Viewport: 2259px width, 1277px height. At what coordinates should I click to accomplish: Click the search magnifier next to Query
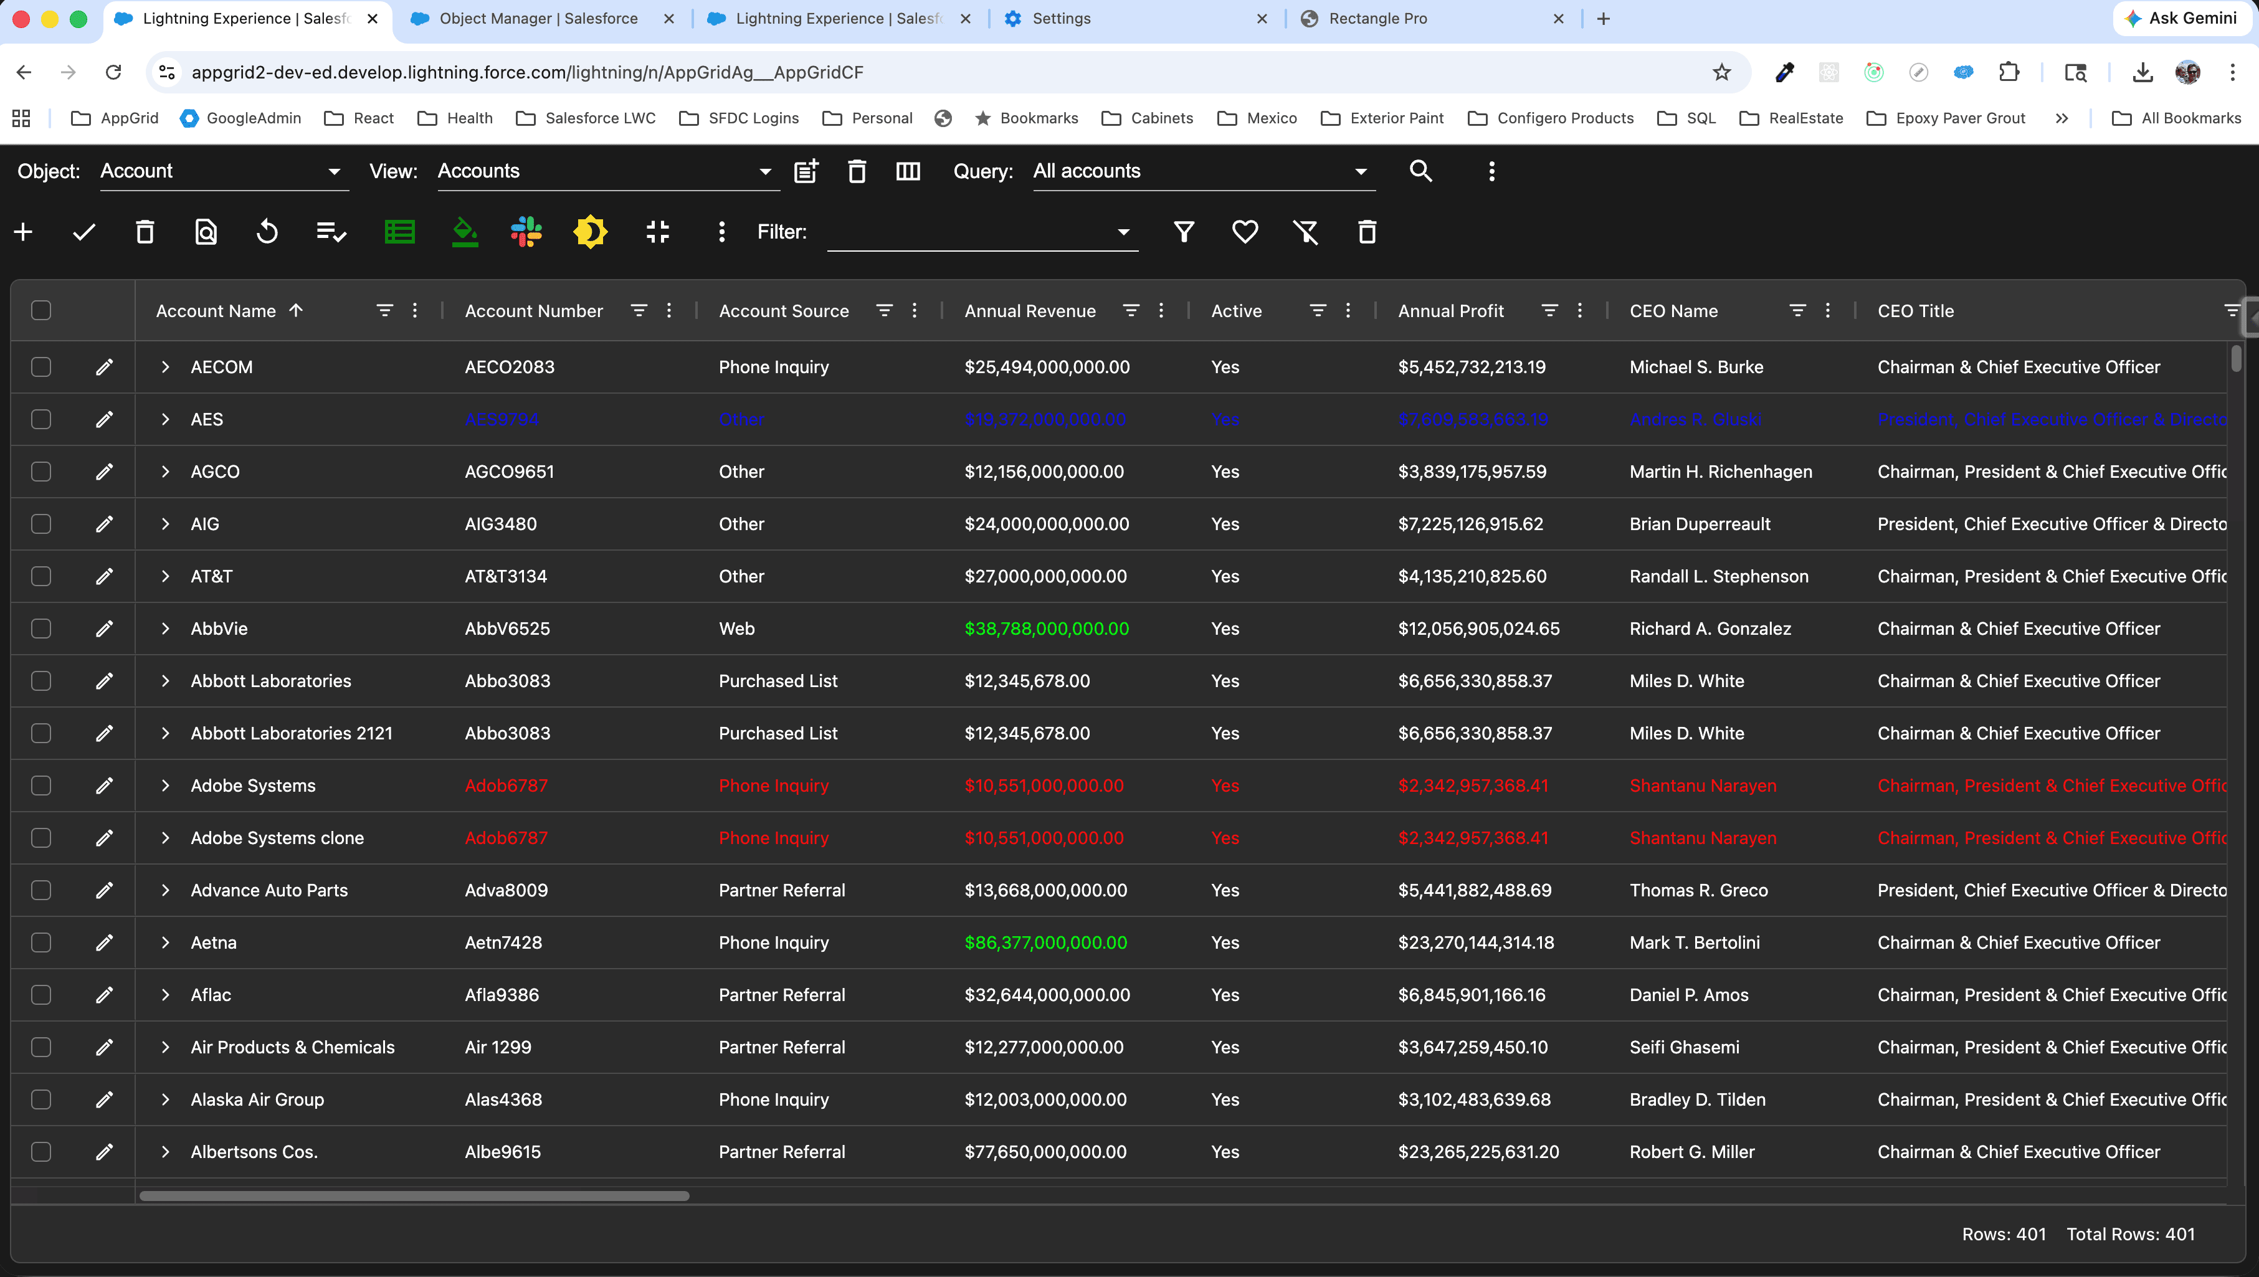(1420, 171)
